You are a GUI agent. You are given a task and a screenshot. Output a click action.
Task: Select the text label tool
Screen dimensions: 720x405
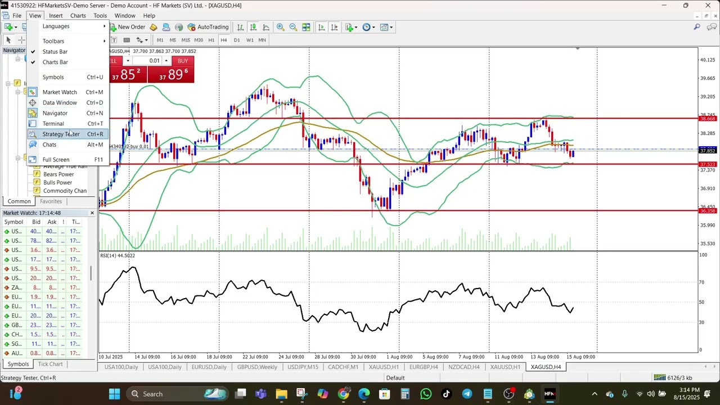(114, 40)
